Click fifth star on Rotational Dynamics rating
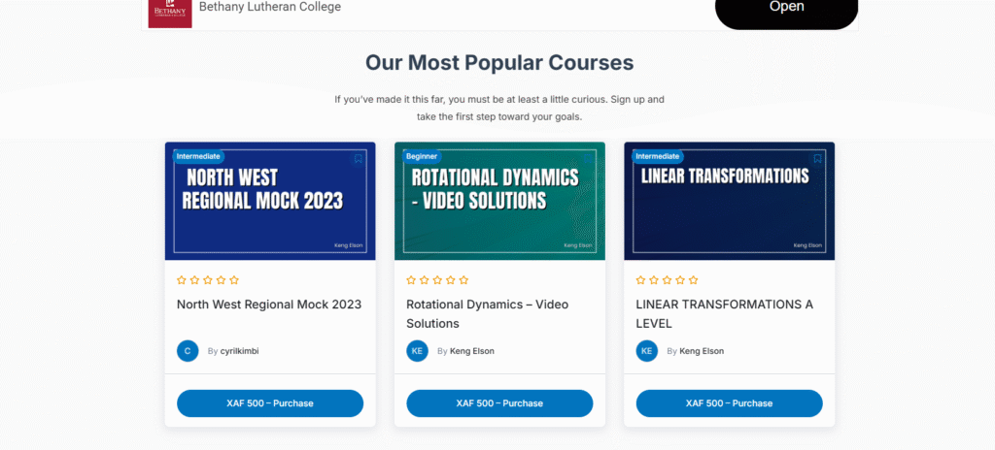Image resolution: width=995 pixels, height=450 pixels. (463, 280)
